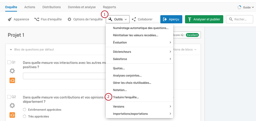The width and height of the screenshot is (256, 121).
Task: Switch to the Distributions tab
Action: point(52,7)
